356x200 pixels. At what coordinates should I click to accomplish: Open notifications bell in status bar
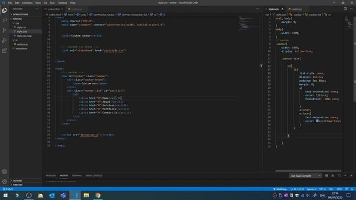point(352,189)
